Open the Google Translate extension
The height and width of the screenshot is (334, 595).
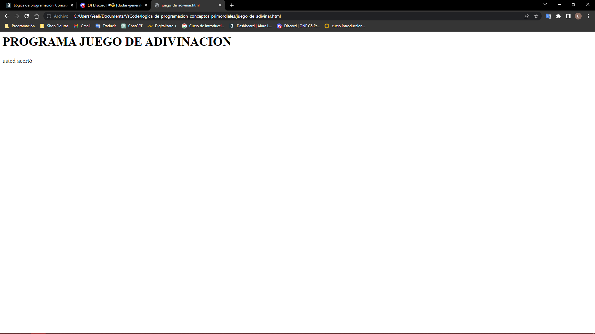tap(549, 16)
